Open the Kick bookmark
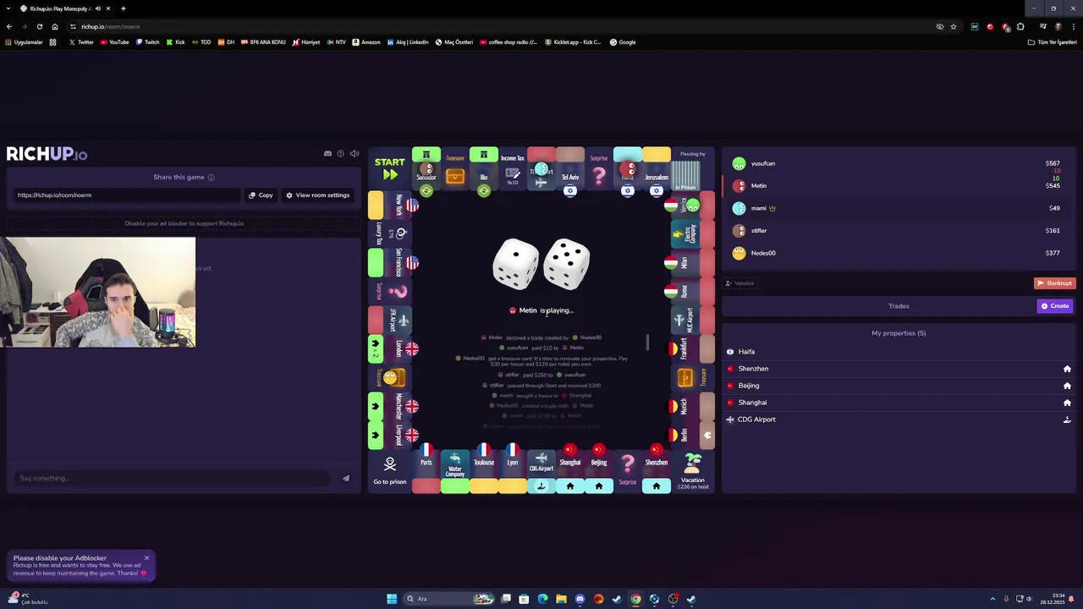The width and height of the screenshot is (1083, 609). [x=175, y=42]
